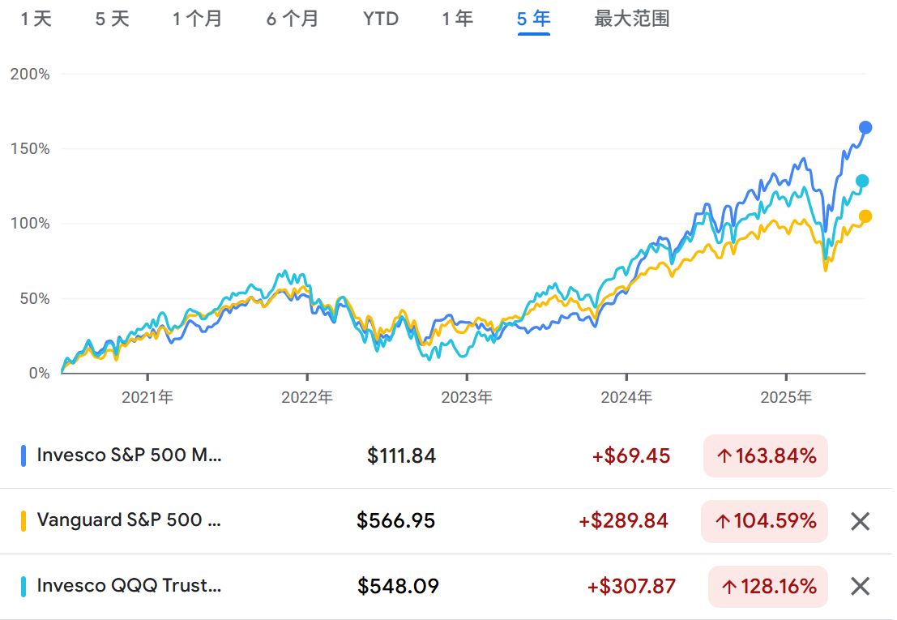Open the 6 个月 range tab
This screenshot has height=620, width=897.
click(293, 19)
